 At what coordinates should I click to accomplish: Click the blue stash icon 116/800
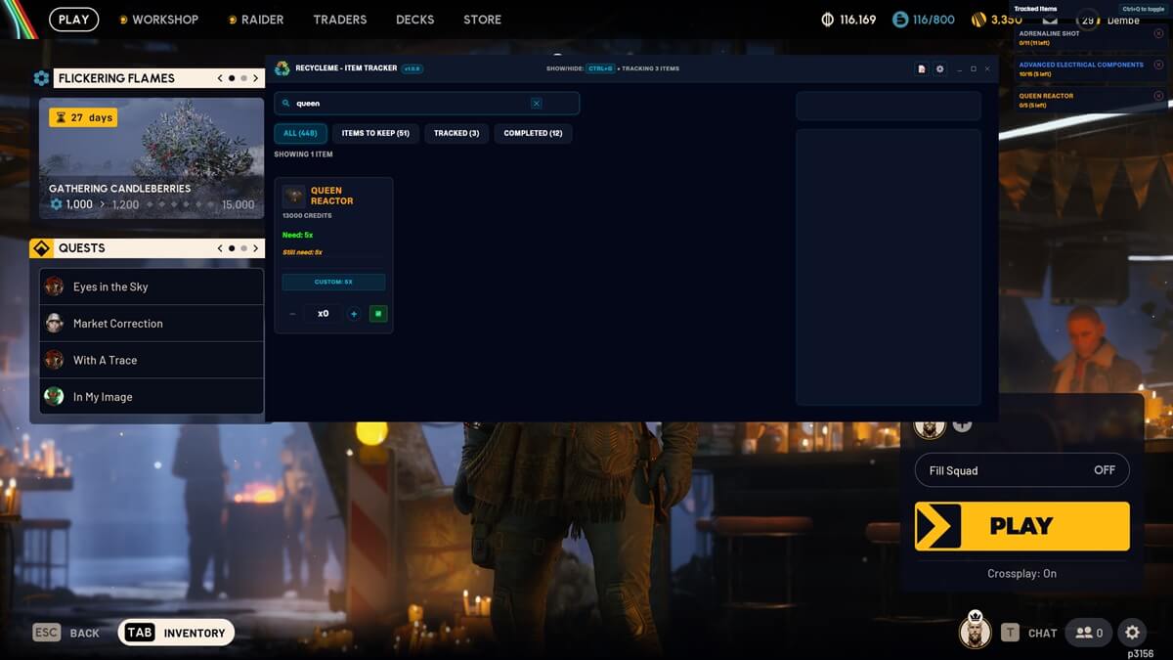pos(900,20)
